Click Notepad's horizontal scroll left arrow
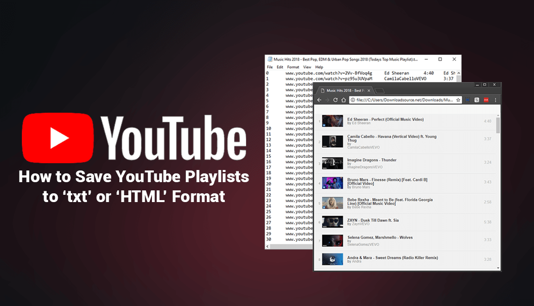Screen dimensions: 534x306 267,246
